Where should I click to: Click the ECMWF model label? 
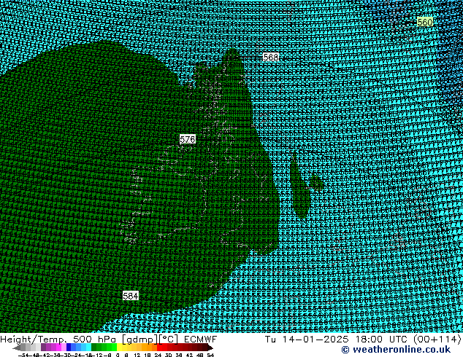click(201, 340)
